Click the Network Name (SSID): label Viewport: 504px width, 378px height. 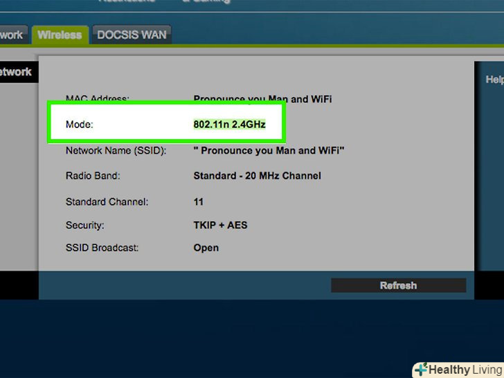116,150
